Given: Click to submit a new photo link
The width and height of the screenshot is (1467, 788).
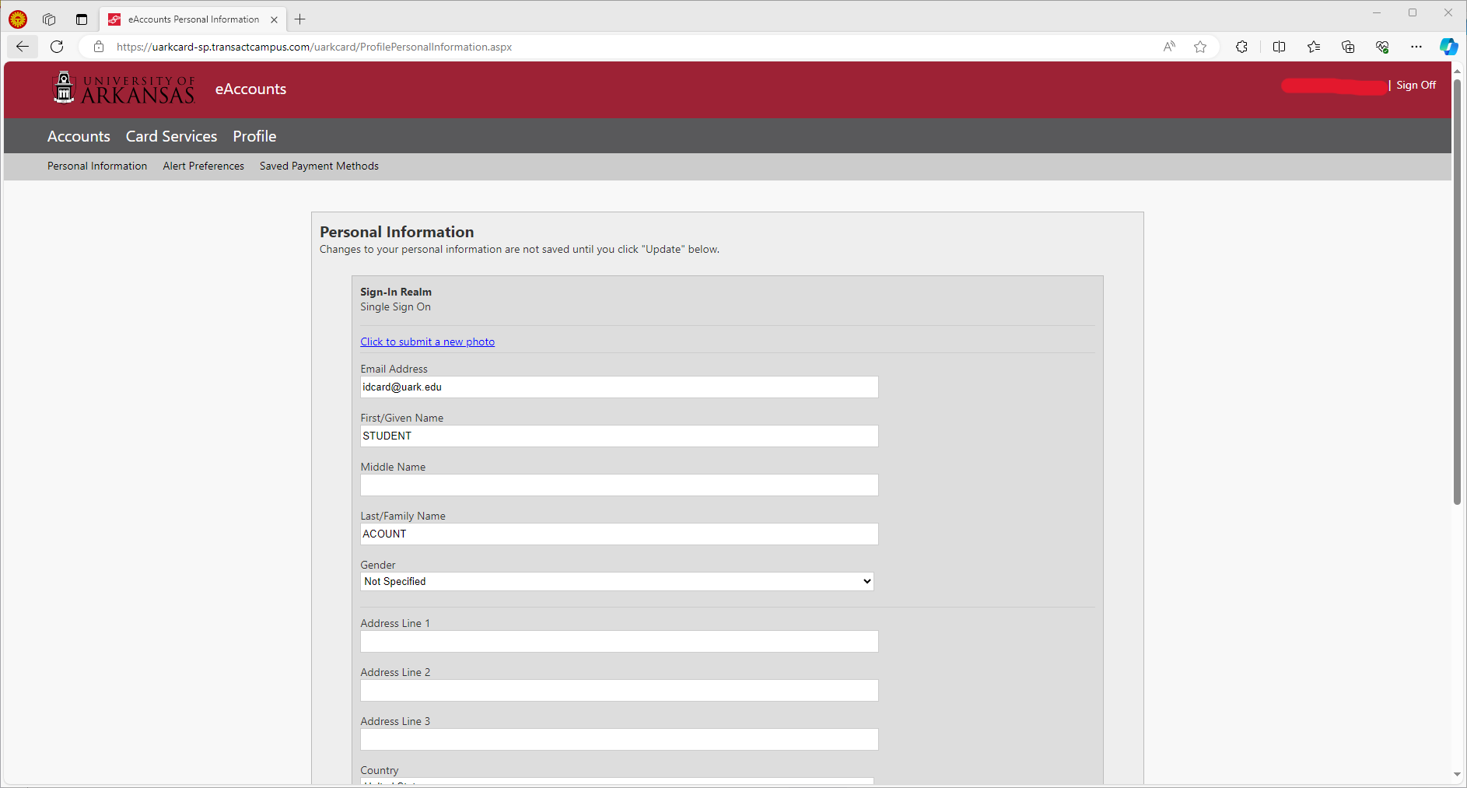Looking at the screenshot, I should coord(427,341).
